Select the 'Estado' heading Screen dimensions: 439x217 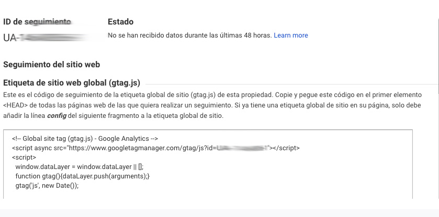pyautogui.click(x=121, y=22)
